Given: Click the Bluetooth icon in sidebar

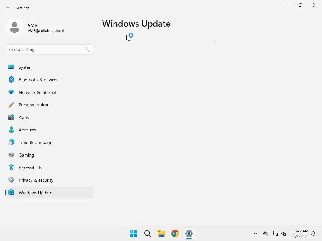Looking at the screenshot, I should point(11,79).
